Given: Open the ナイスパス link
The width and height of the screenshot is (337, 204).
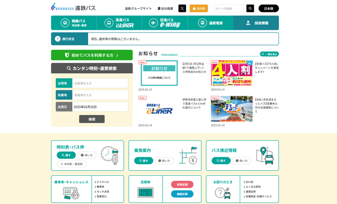Looking at the screenshot, I should coord(102,182).
